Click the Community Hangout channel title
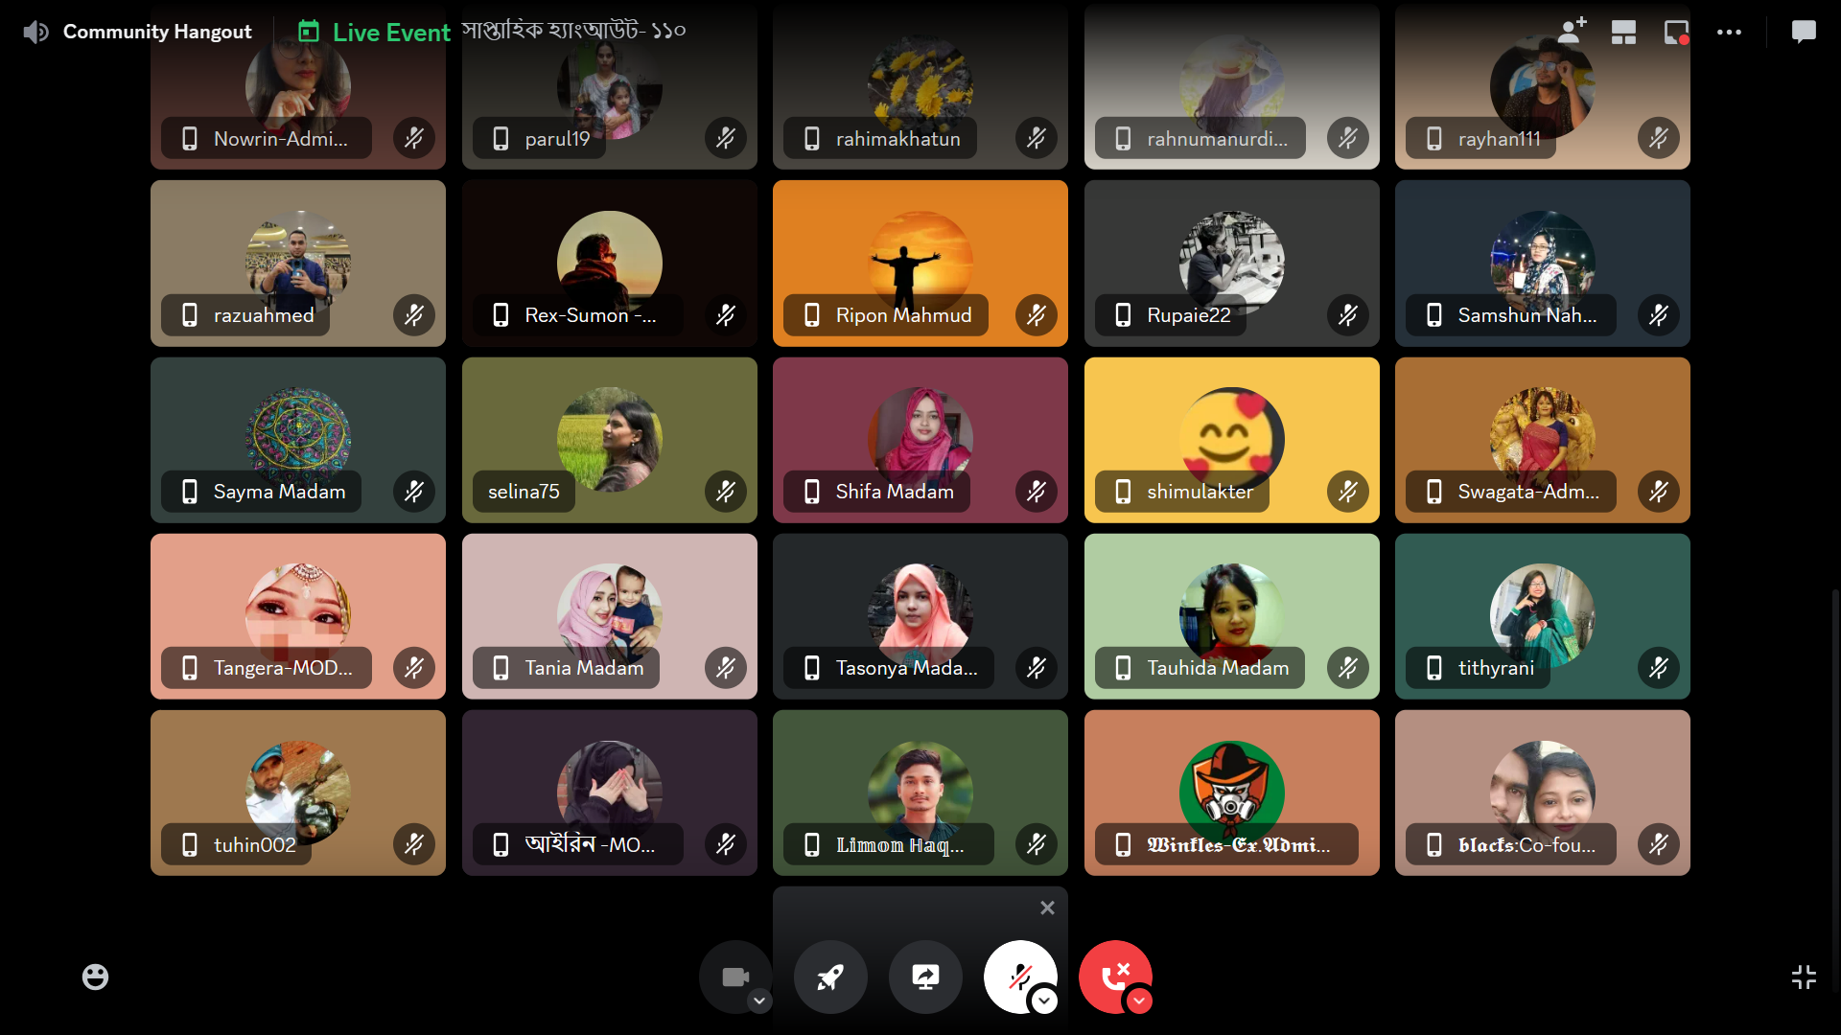Viewport: 1841px width, 1035px height. 157,32
